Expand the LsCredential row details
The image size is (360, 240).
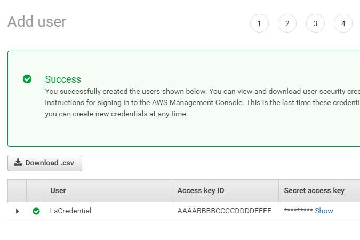pyautogui.click(x=17, y=211)
